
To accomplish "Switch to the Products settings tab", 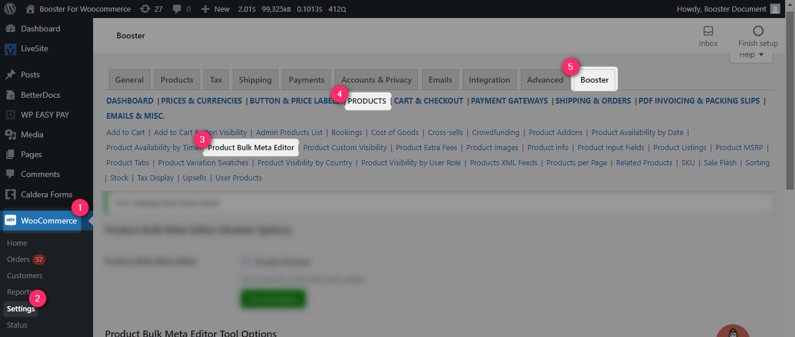I will pyautogui.click(x=177, y=80).
